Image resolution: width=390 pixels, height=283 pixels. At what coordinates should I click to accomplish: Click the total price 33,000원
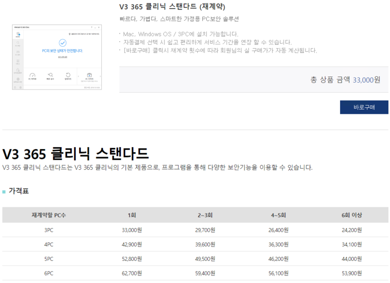366,80
